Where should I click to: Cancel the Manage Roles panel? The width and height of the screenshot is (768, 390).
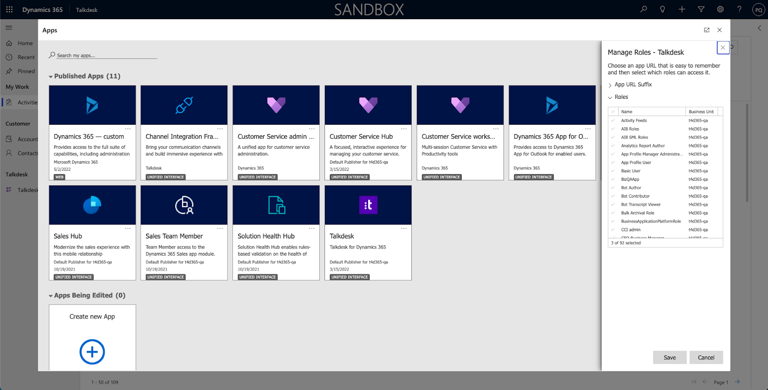point(706,357)
